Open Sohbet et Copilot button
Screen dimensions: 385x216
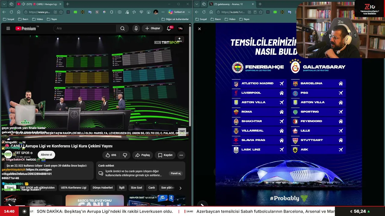pos(177,12)
